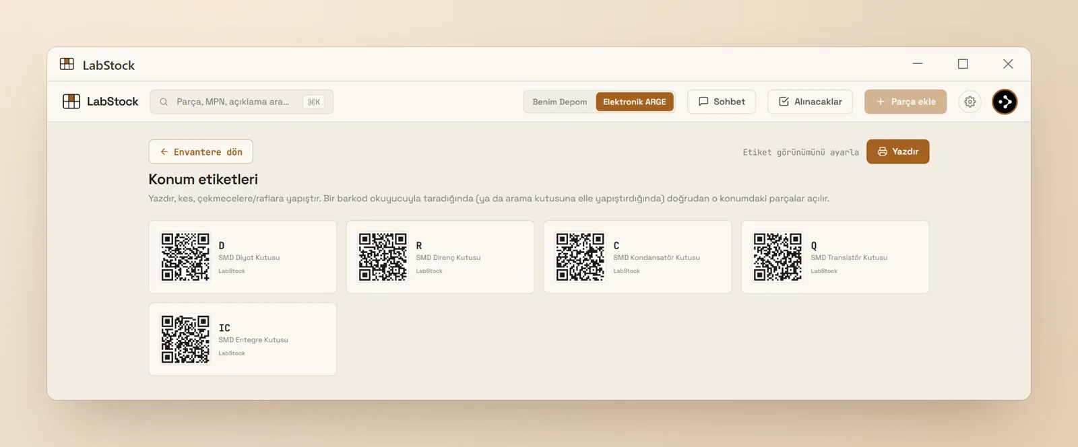Close the LabStock window
This screenshot has height=447, width=1078.
point(1008,64)
